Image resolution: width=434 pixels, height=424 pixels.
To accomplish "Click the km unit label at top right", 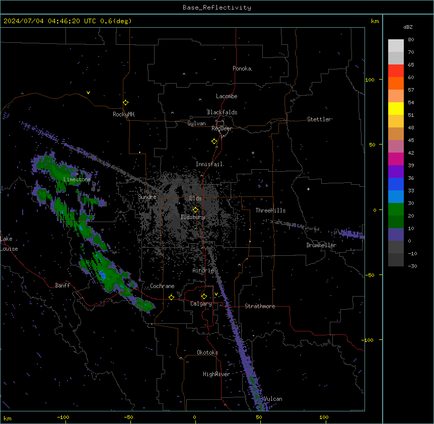I will tap(375, 21).
